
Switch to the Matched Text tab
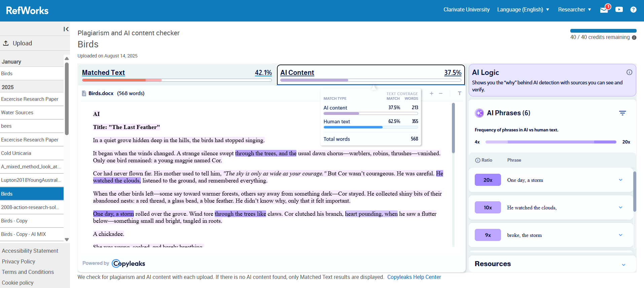click(x=177, y=74)
